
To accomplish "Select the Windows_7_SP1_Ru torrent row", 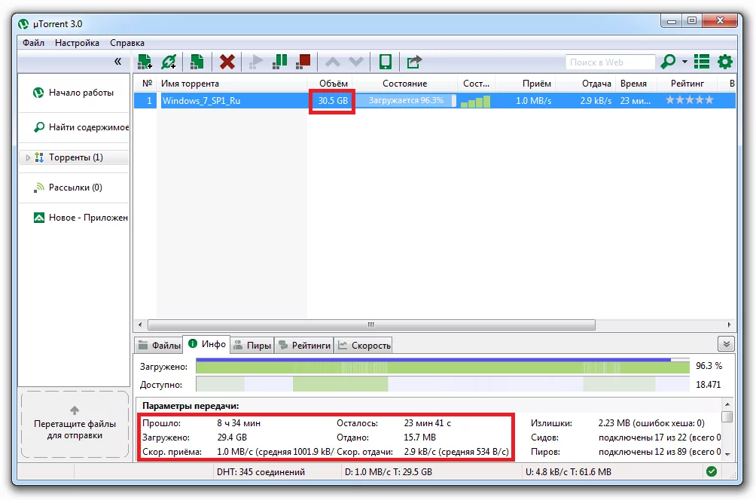I will pos(434,101).
